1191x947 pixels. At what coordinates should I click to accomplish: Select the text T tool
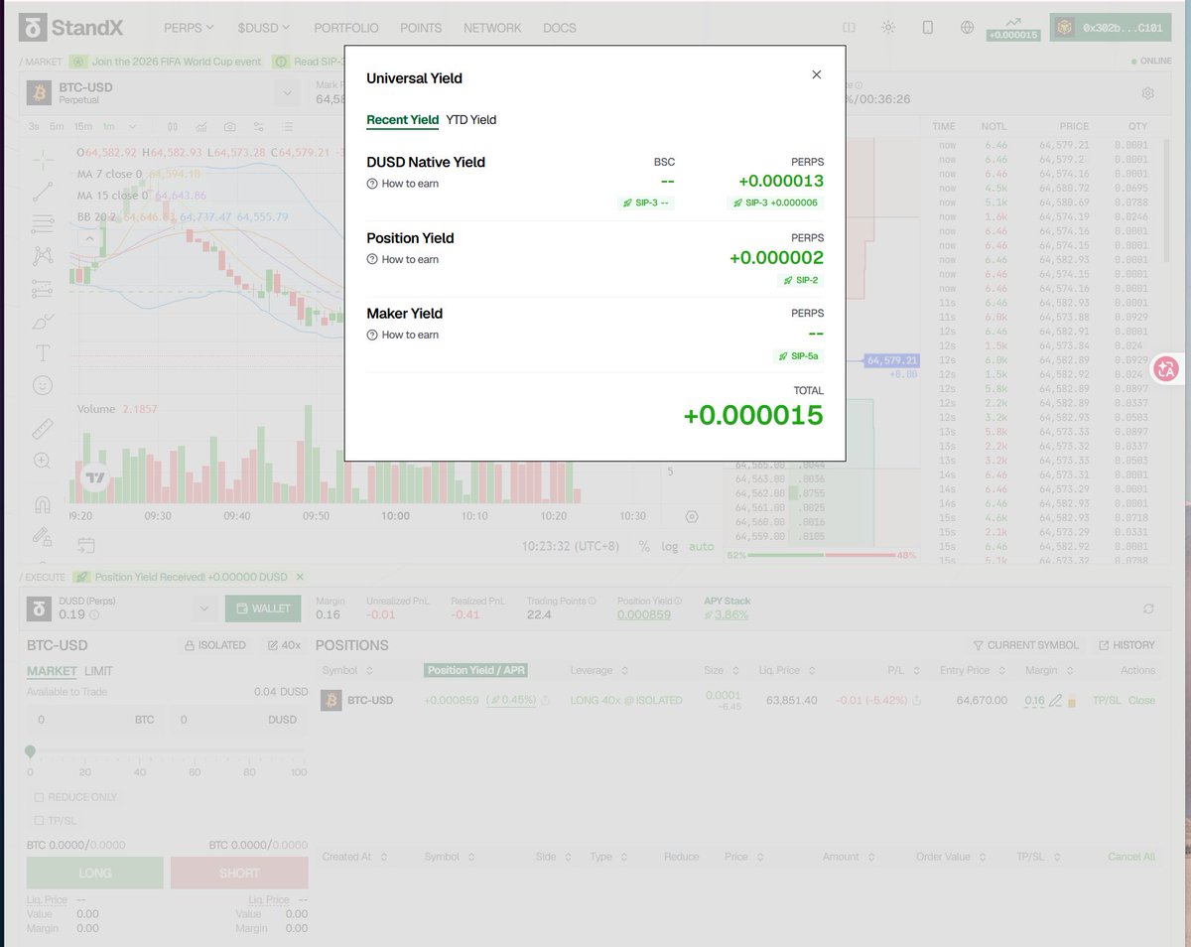point(43,352)
